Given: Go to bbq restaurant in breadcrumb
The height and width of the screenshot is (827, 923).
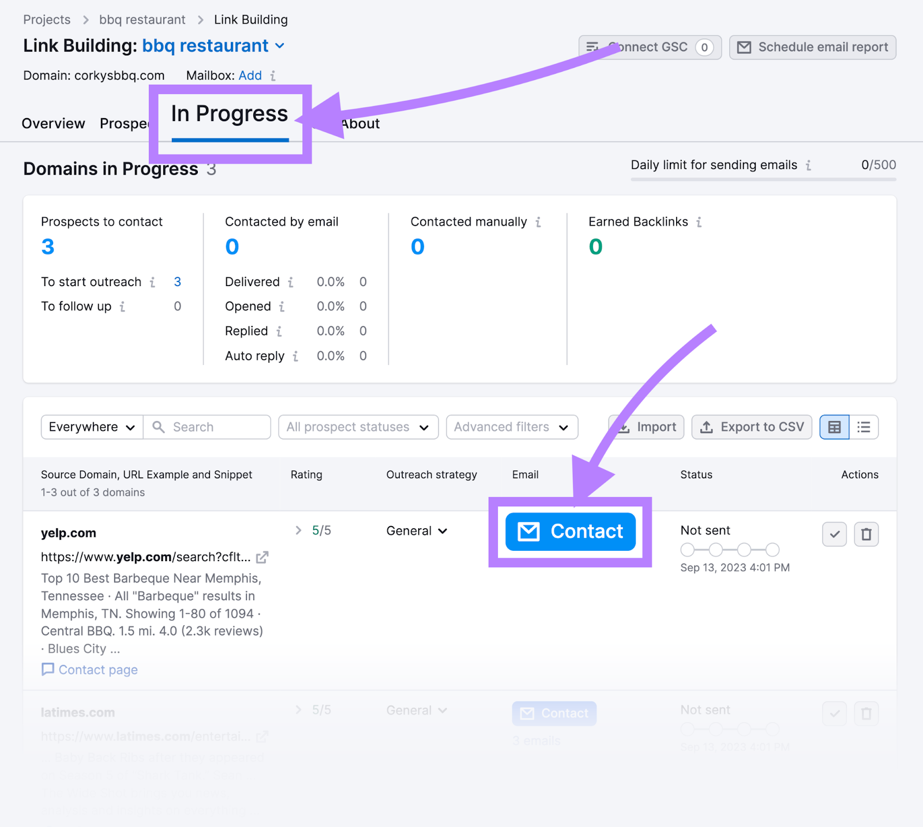Looking at the screenshot, I should pyautogui.click(x=142, y=20).
